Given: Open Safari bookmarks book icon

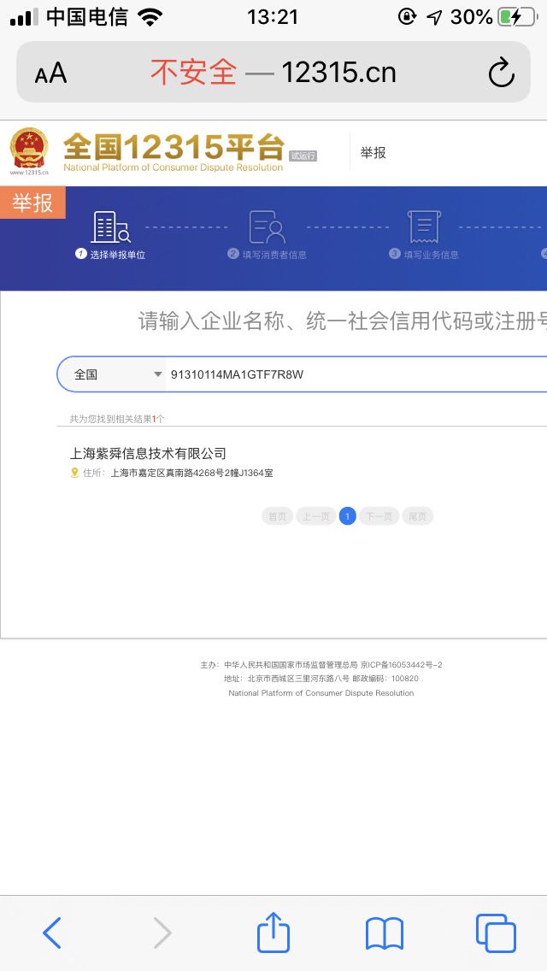Looking at the screenshot, I should 384,934.
